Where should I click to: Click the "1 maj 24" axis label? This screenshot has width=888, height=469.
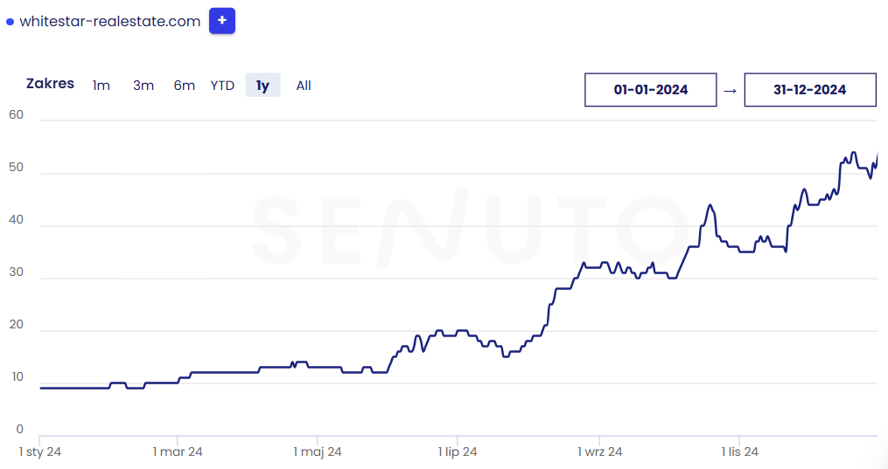[318, 452]
